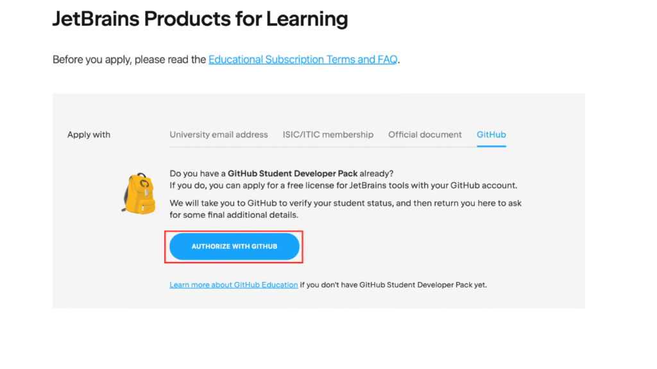Screen dimensions: 657x369
Task: Click the yellow GitHub backpack icon
Action: pos(138,192)
